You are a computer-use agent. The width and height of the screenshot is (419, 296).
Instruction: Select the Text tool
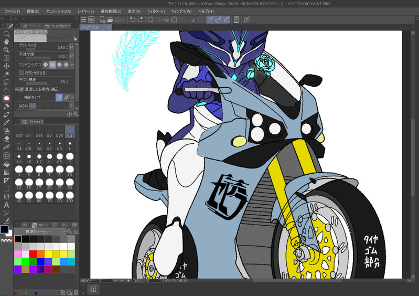point(6,205)
